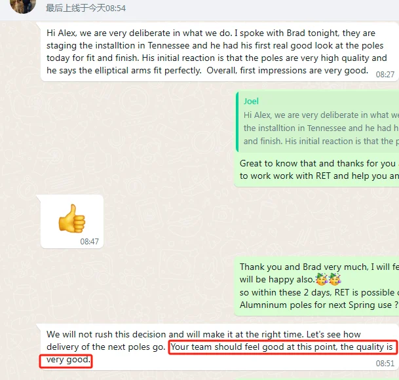Image resolution: width=399 pixels, height=380 pixels.
Task: Click the 08:47 timestamp under thumbs up
Action: pyautogui.click(x=89, y=241)
